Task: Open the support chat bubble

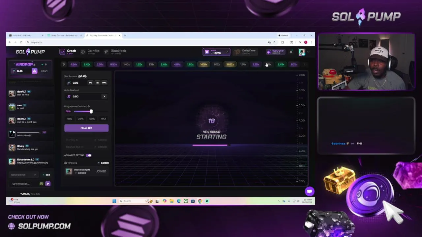Action: (309, 191)
